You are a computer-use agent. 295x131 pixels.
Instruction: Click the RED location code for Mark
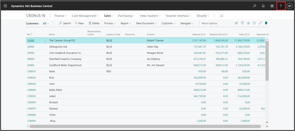(x=109, y=71)
